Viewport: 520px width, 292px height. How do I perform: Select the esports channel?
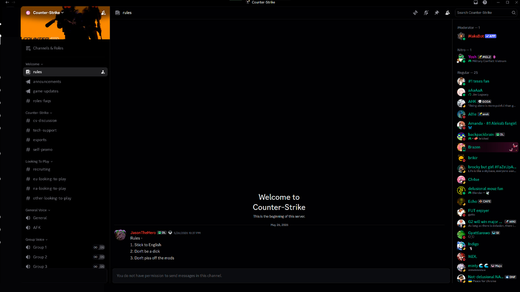pyautogui.click(x=65, y=140)
